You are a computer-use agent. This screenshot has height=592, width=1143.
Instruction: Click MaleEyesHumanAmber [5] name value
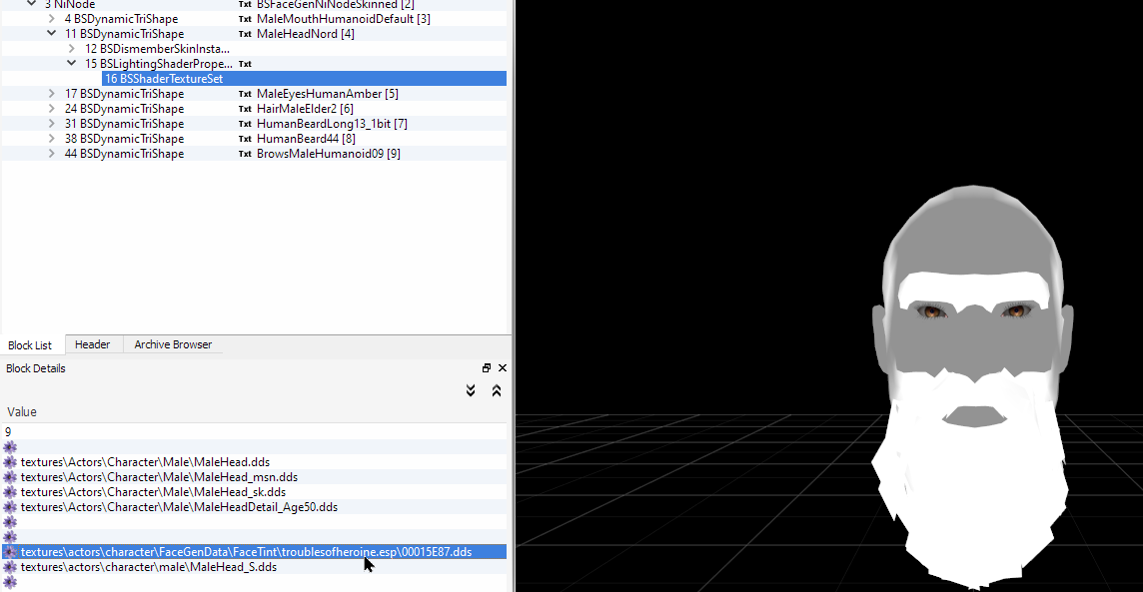(x=328, y=94)
